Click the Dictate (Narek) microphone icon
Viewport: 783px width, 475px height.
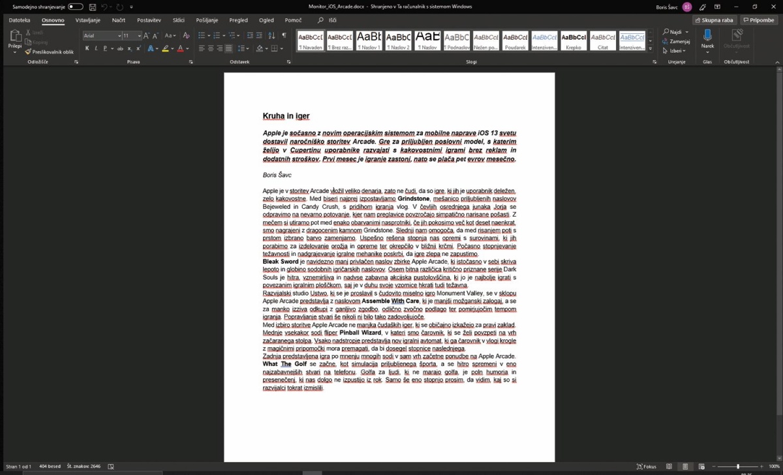pyautogui.click(x=707, y=35)
